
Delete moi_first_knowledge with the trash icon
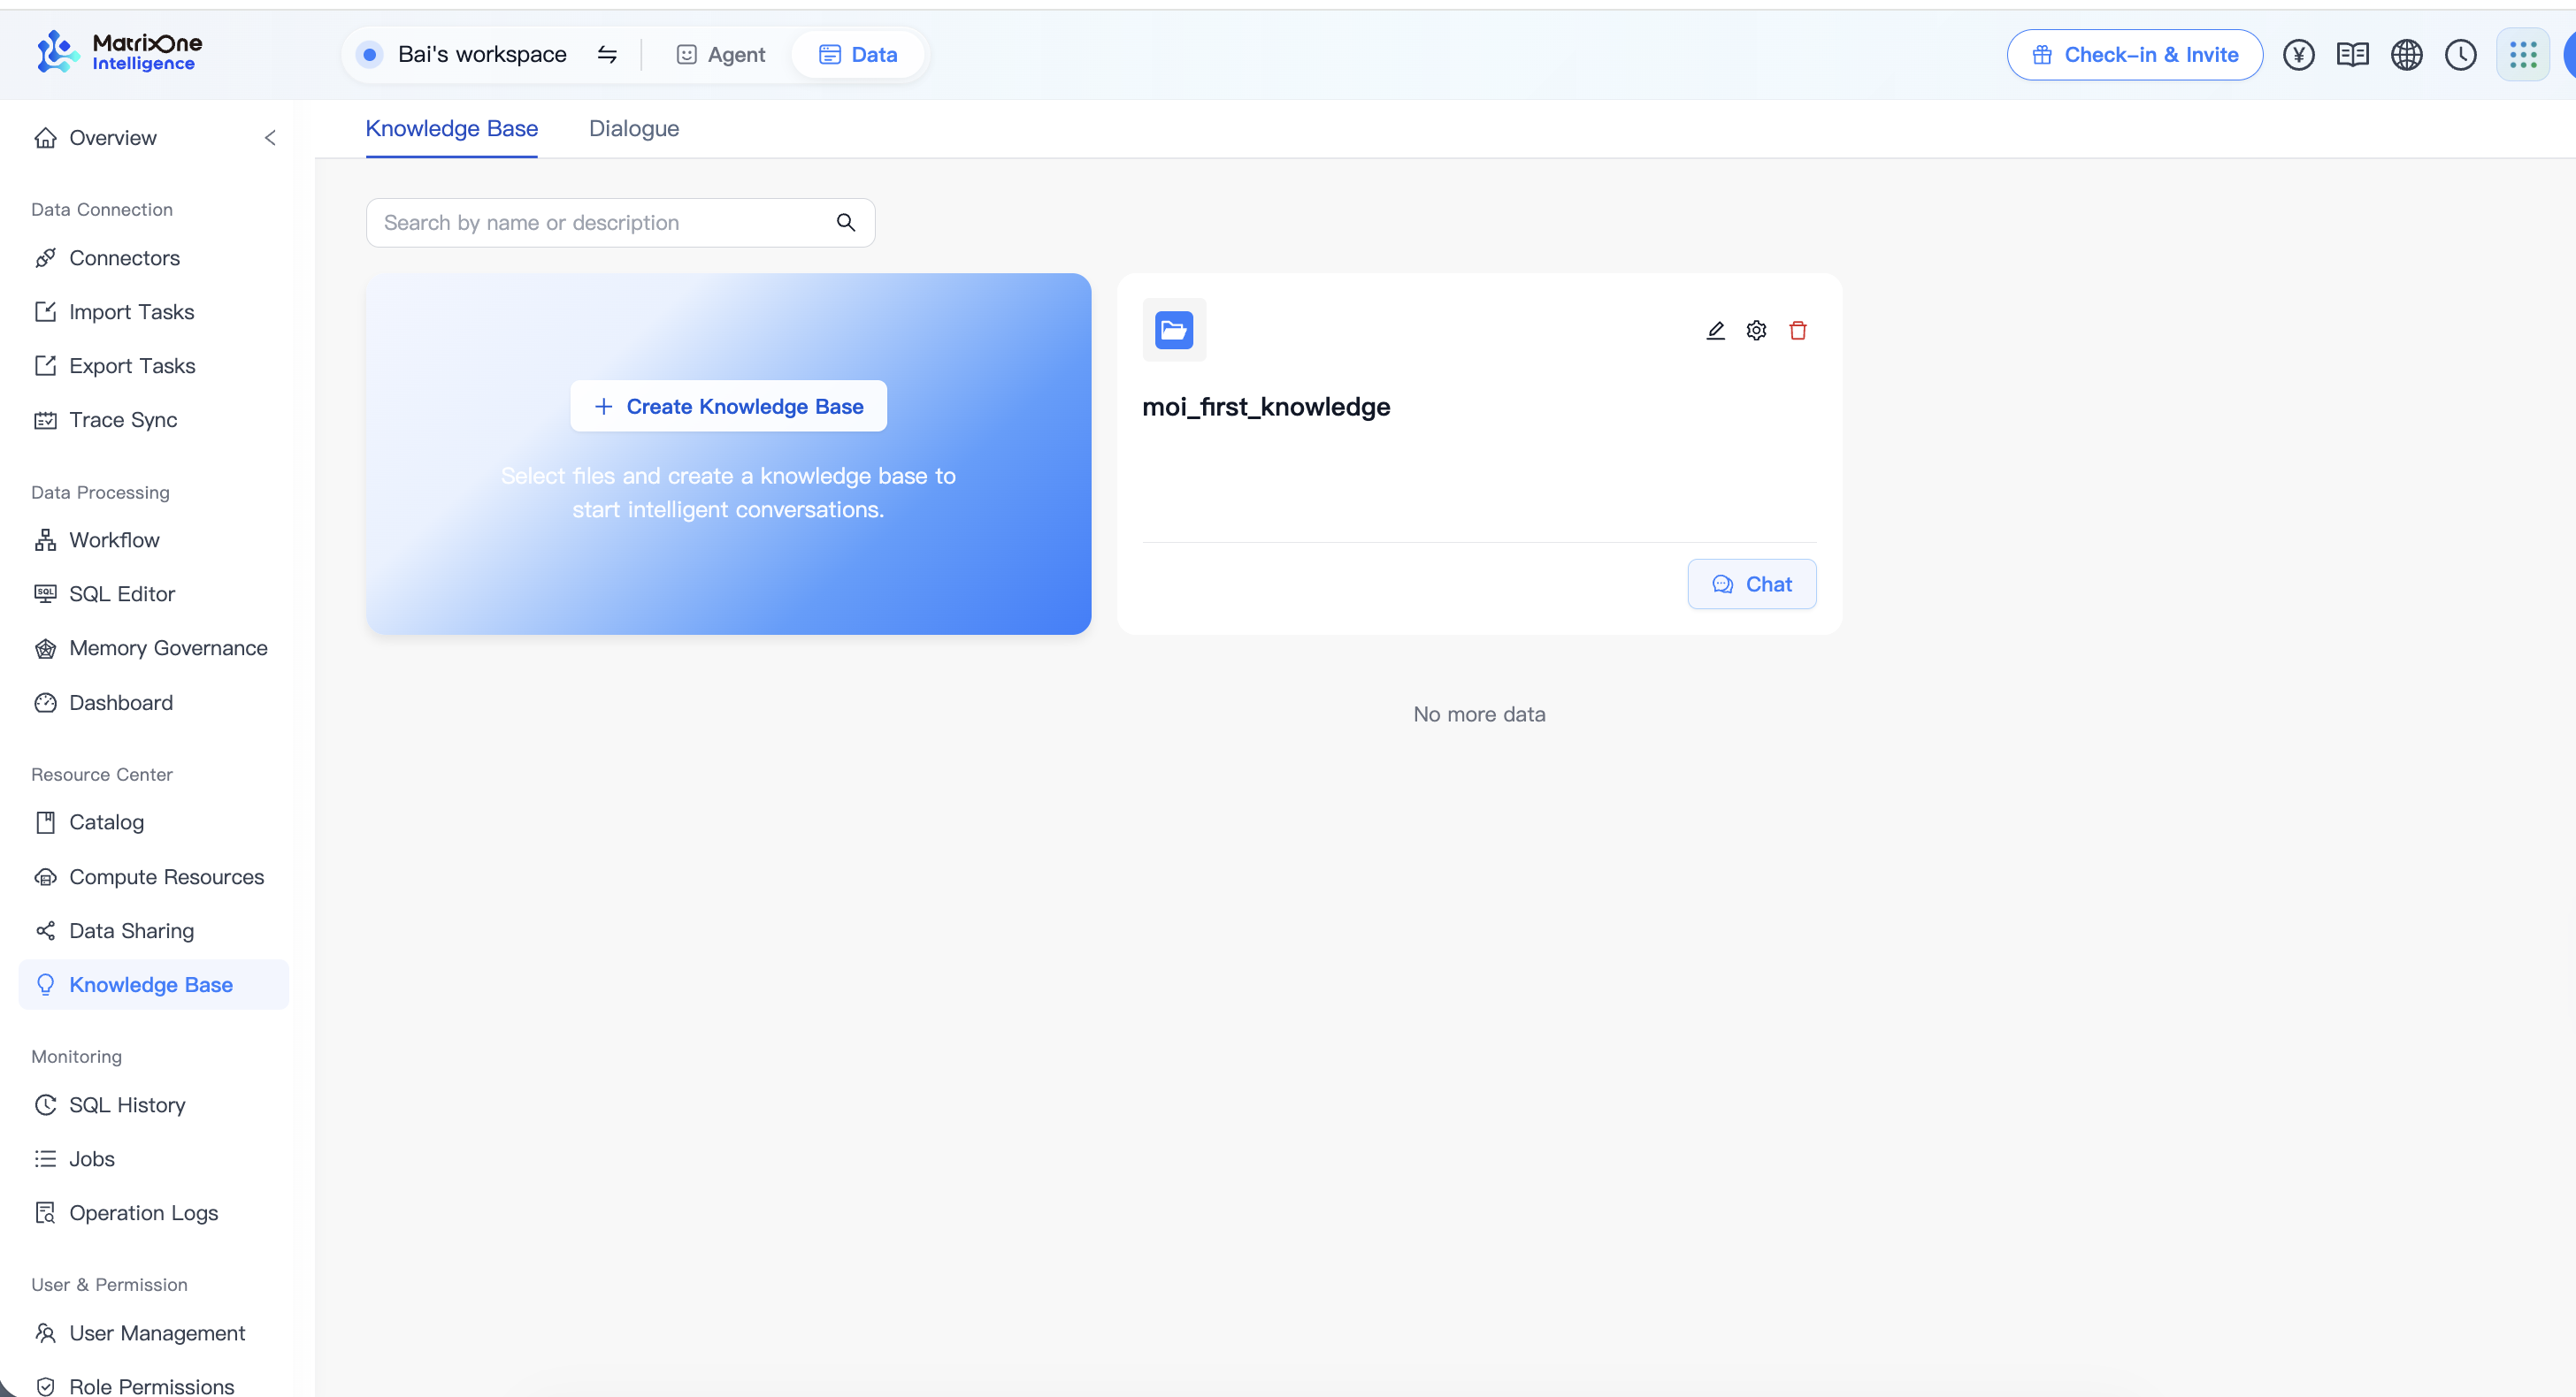point(1798,330)
